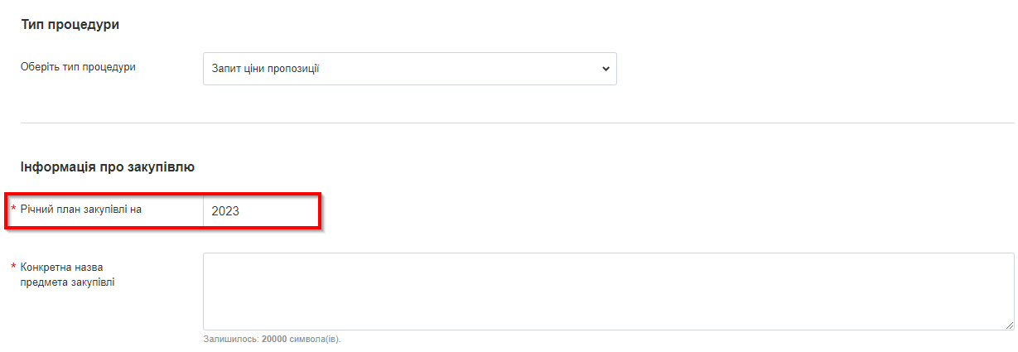Click the 'Тип процедури' section heading

point(70,25)
